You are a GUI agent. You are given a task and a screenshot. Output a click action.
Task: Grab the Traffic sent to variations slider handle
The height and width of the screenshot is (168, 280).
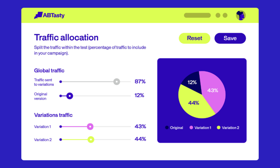click(x=117, y=82)
